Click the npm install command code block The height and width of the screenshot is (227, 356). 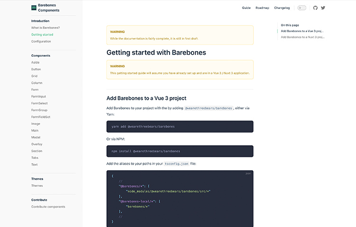pos(180,151)
